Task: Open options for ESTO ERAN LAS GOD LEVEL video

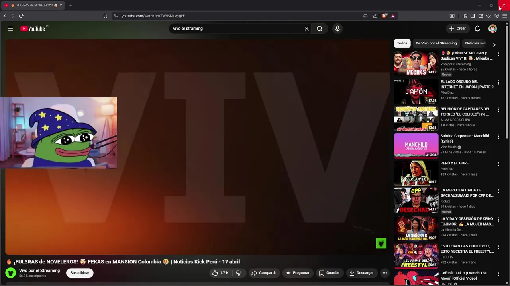Action: click(498, 246)
